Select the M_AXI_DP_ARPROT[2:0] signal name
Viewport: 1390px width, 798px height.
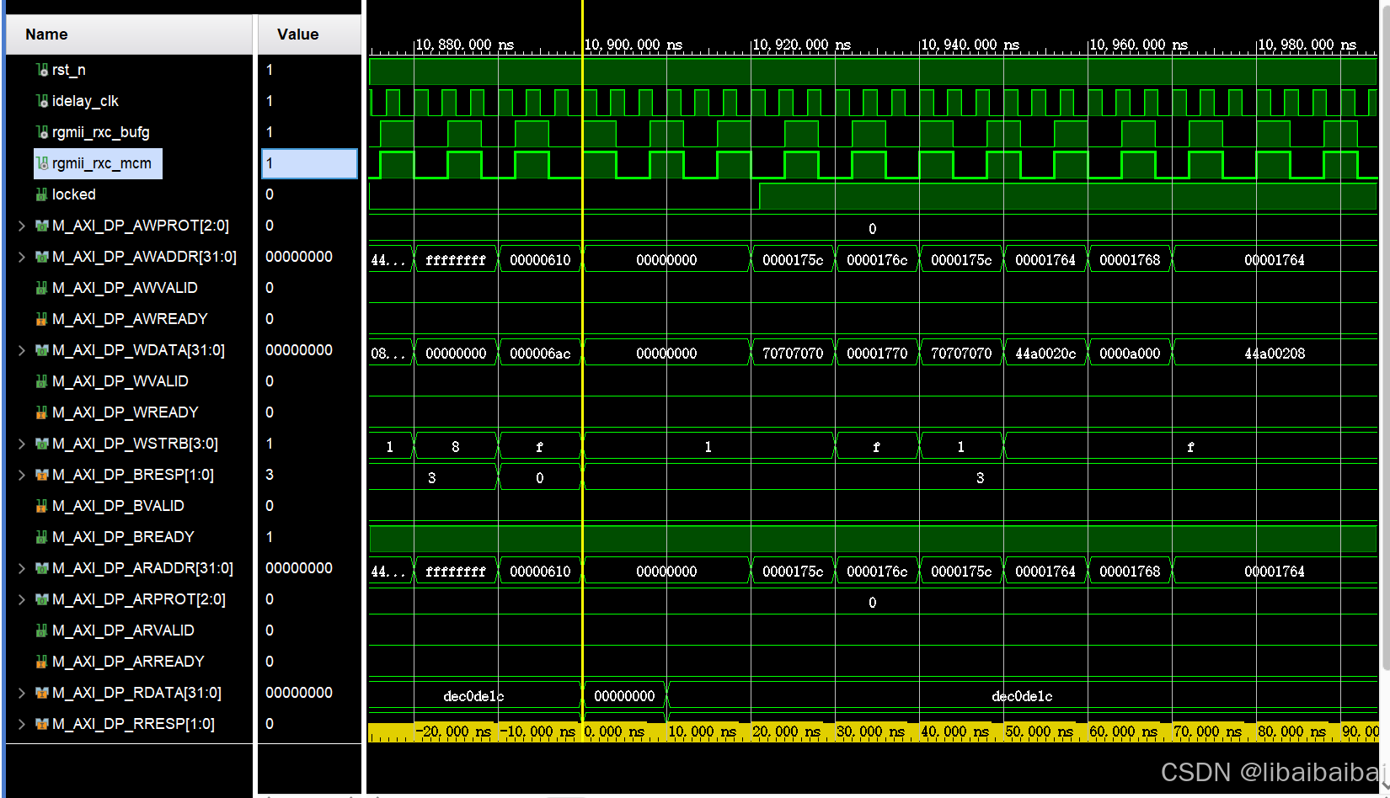pos(139,599)
